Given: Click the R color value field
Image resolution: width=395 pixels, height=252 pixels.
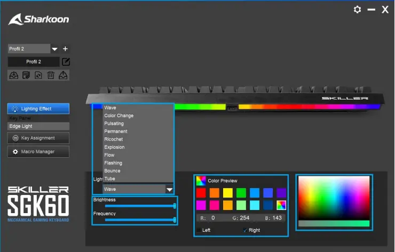Looking at the screenshot, I should click(219, 218).
